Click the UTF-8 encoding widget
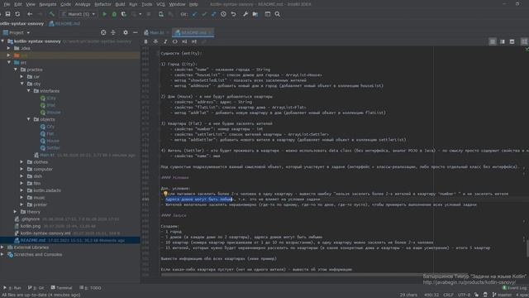Viewport: 529px width, 298px height. tap(464, 295)
